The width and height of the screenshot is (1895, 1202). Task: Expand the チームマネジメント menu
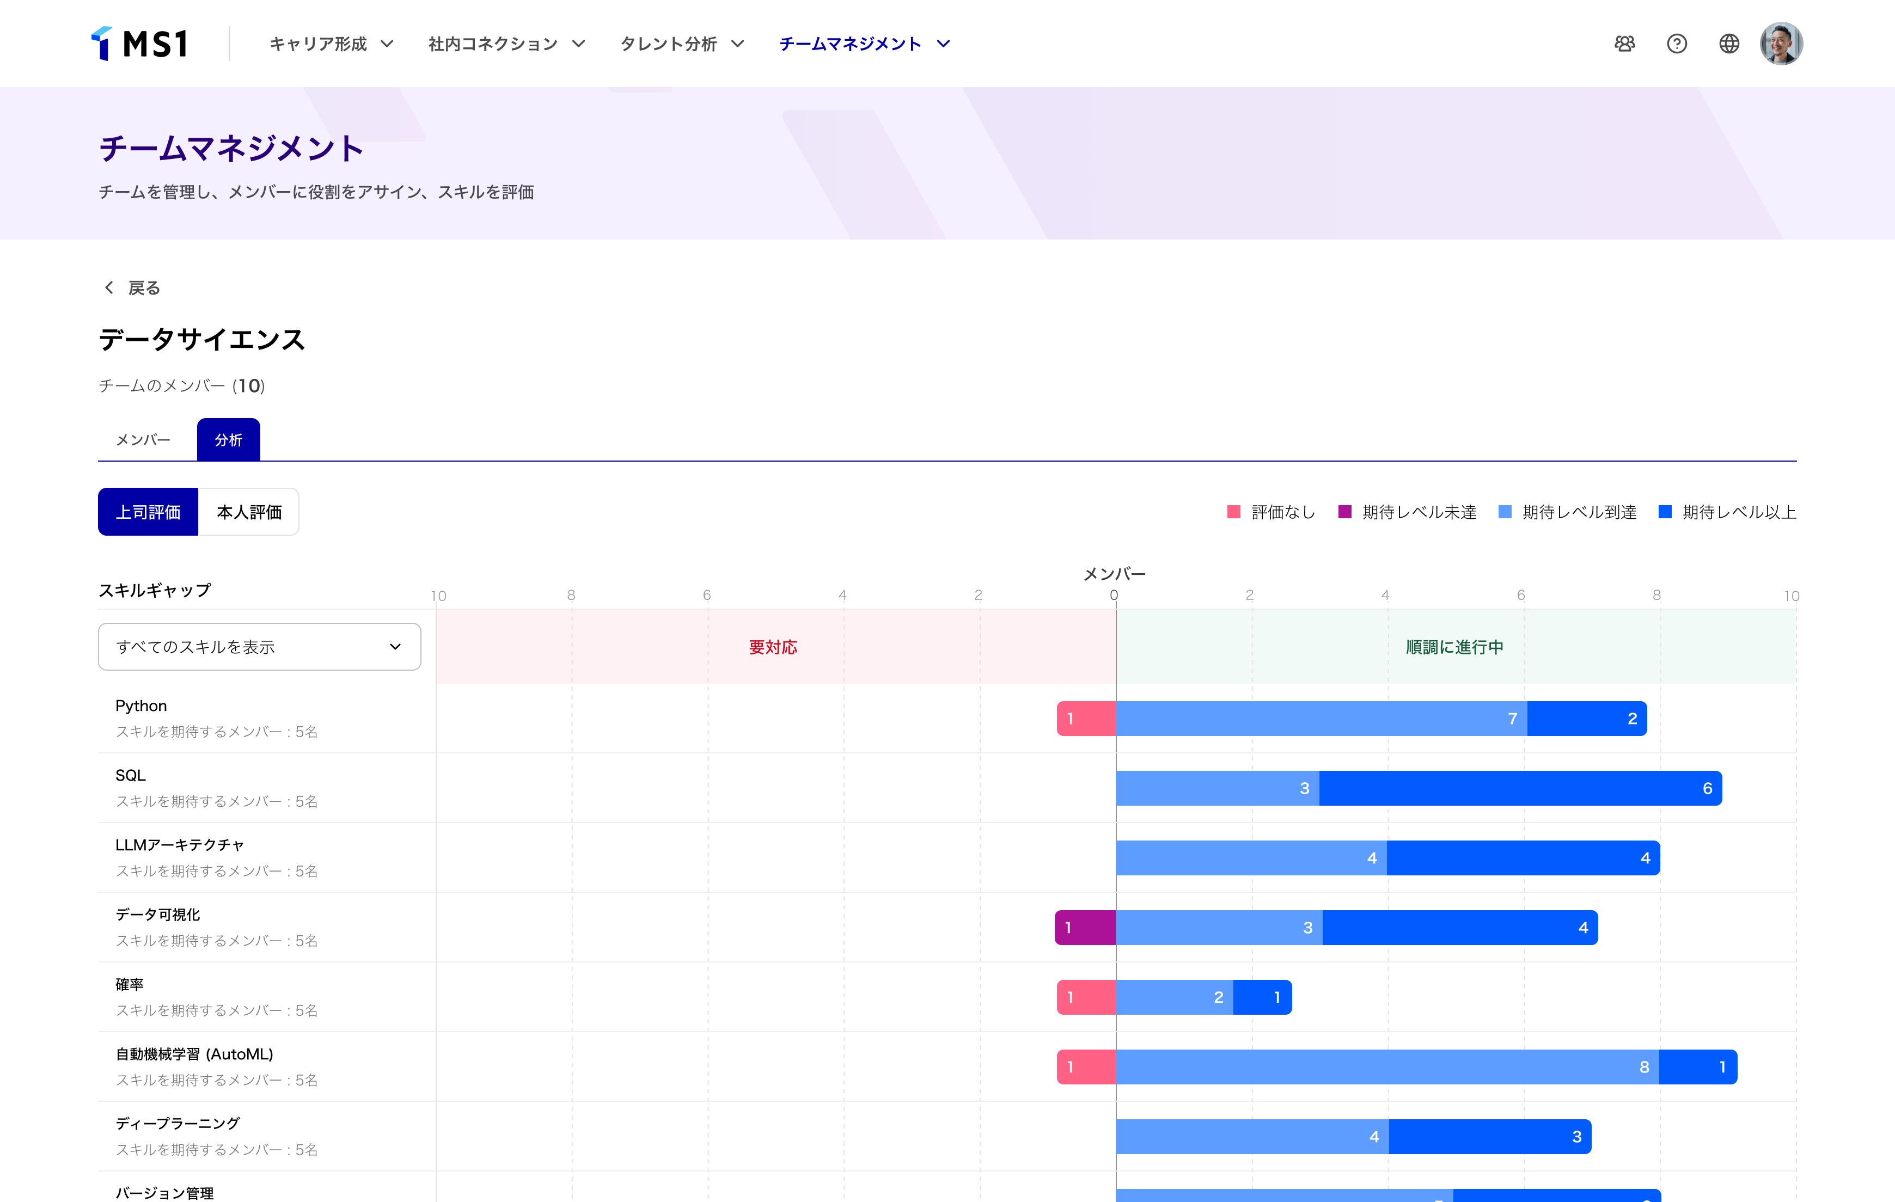click(865, 43)
